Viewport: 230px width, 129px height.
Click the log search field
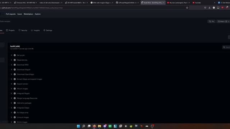point(226,47)
